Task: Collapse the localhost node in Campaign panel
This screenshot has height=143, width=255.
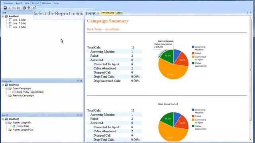Action: 3,85
